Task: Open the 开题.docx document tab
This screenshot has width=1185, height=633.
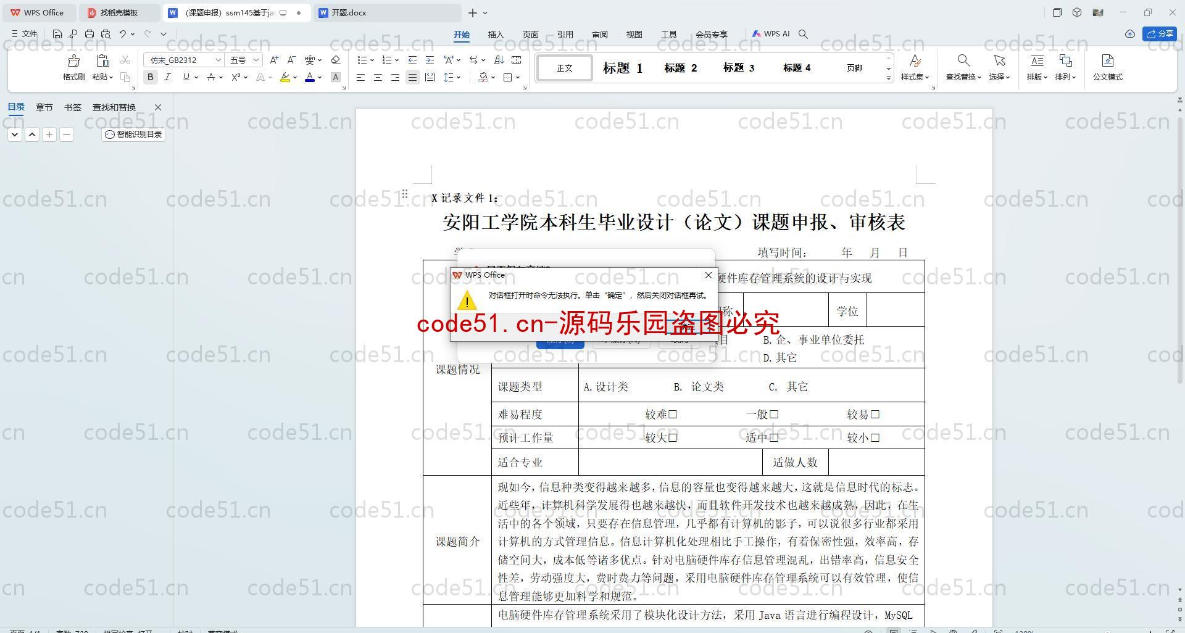Action: (388, 12)
